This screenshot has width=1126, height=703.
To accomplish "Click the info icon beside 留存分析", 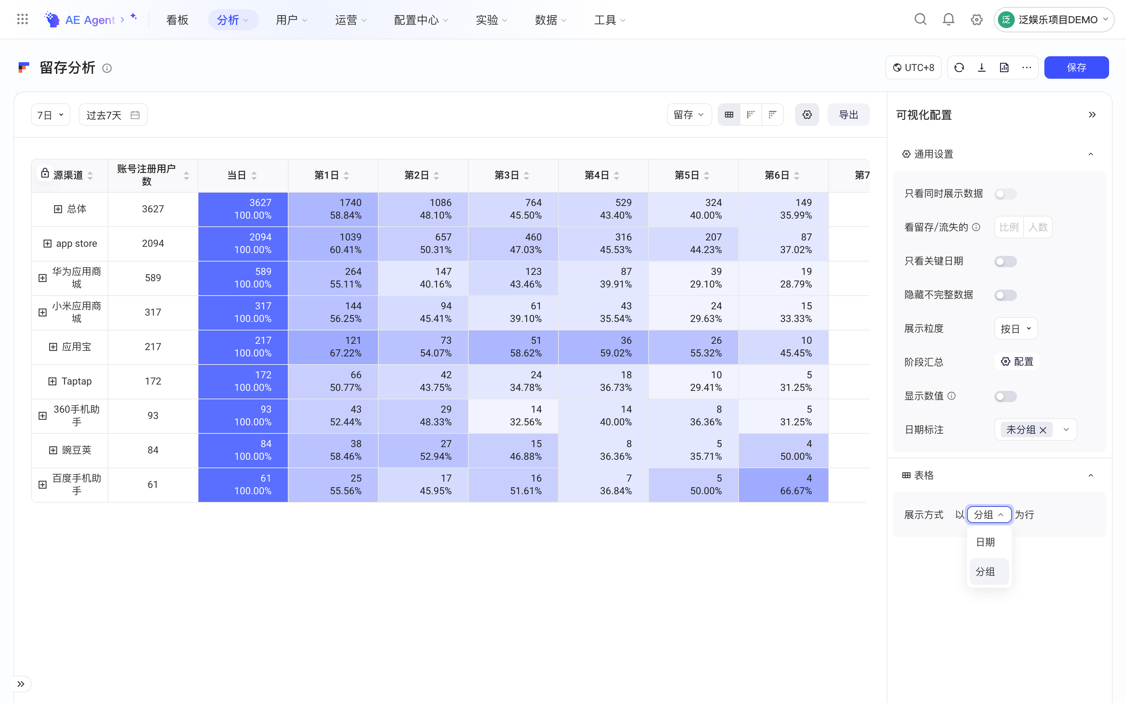I will (x=107, y=68).
